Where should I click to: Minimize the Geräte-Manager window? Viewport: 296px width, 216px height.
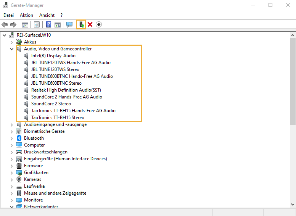point(253,5)
